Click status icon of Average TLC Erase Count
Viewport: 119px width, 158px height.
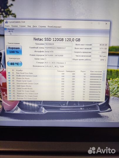click(10, 98)
